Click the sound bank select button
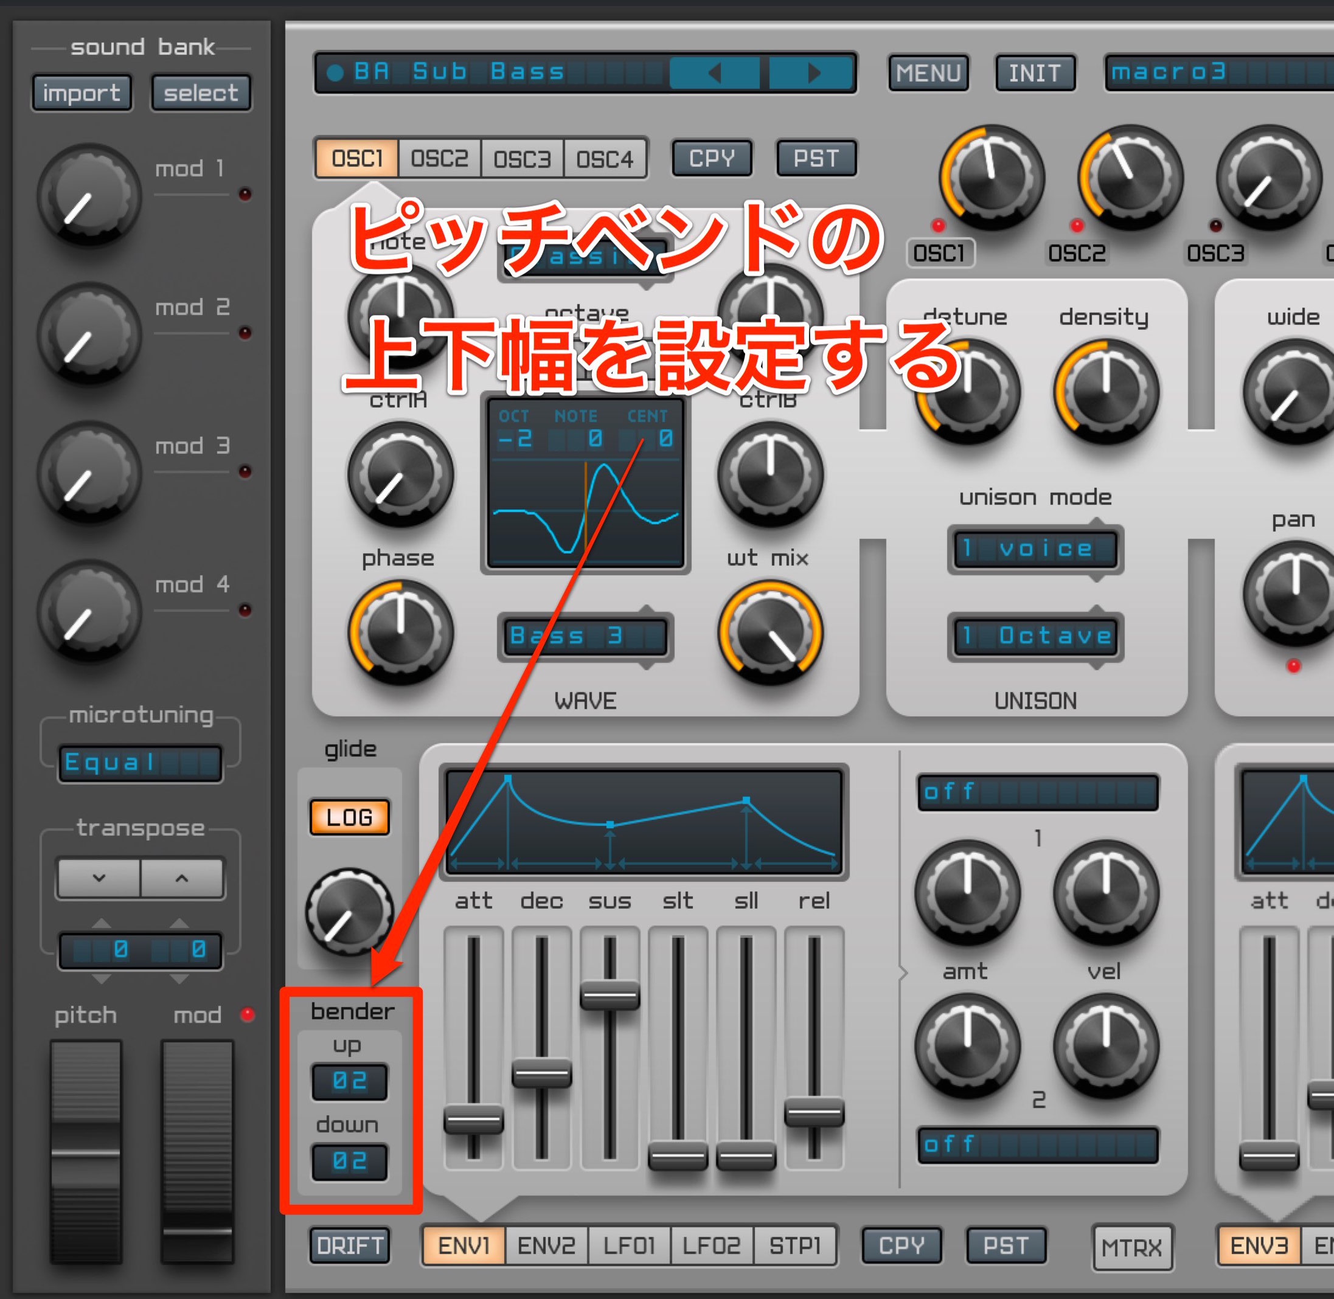Image resolution: width=1334 pixels, height=1299 pixels. (x=201, y=93)
